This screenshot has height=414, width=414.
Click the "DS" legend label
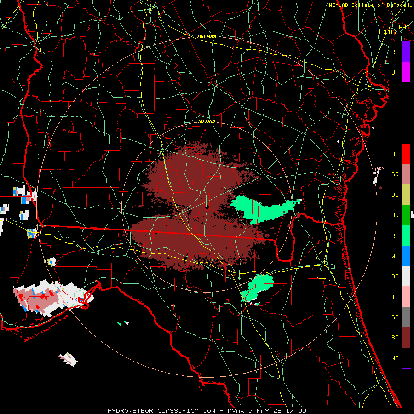tap(395, 276)
